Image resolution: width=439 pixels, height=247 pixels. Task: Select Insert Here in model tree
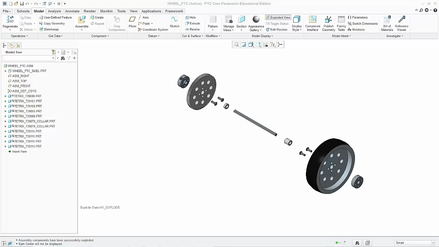tap(19, 152)
